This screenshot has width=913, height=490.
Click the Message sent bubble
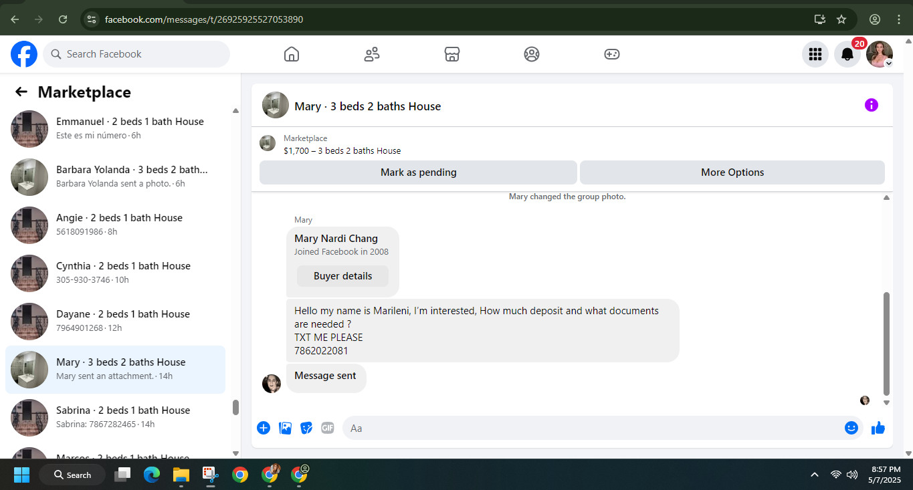pyautogui.click(x=326, y=378)
